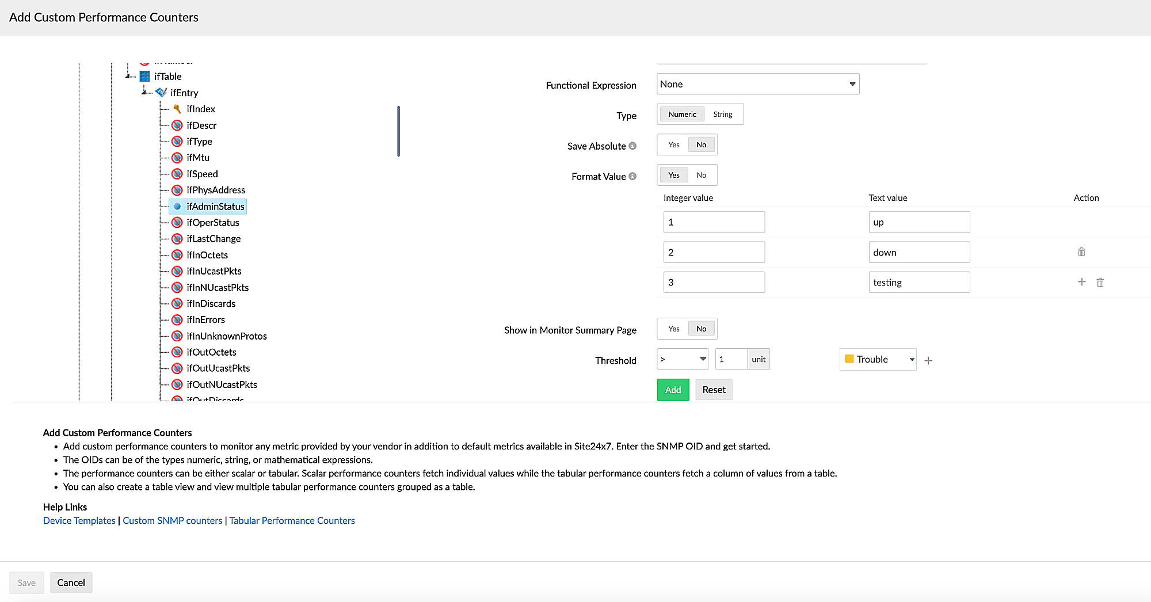Enable Save Absolute with Yes
Screen dimensions: 1151x602
673,145
